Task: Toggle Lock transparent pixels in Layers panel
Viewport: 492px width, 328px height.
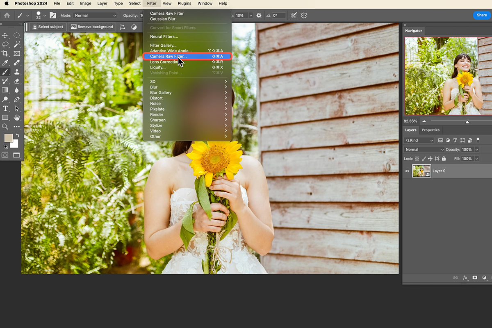Action: click(417, 159)
